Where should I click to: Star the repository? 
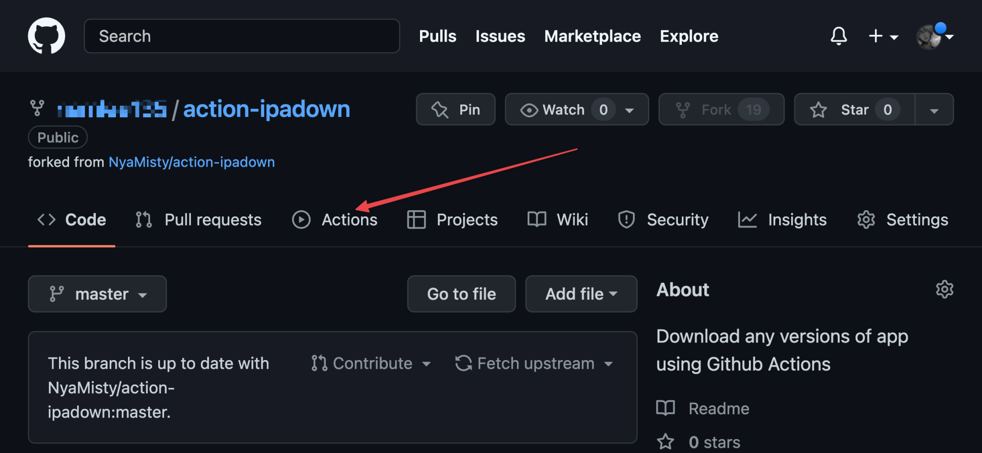pyautogui.click(x=854, y=110)
